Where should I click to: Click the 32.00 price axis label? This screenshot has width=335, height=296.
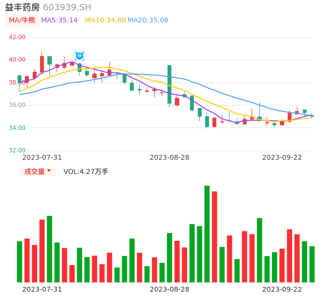tap(17, 150)
